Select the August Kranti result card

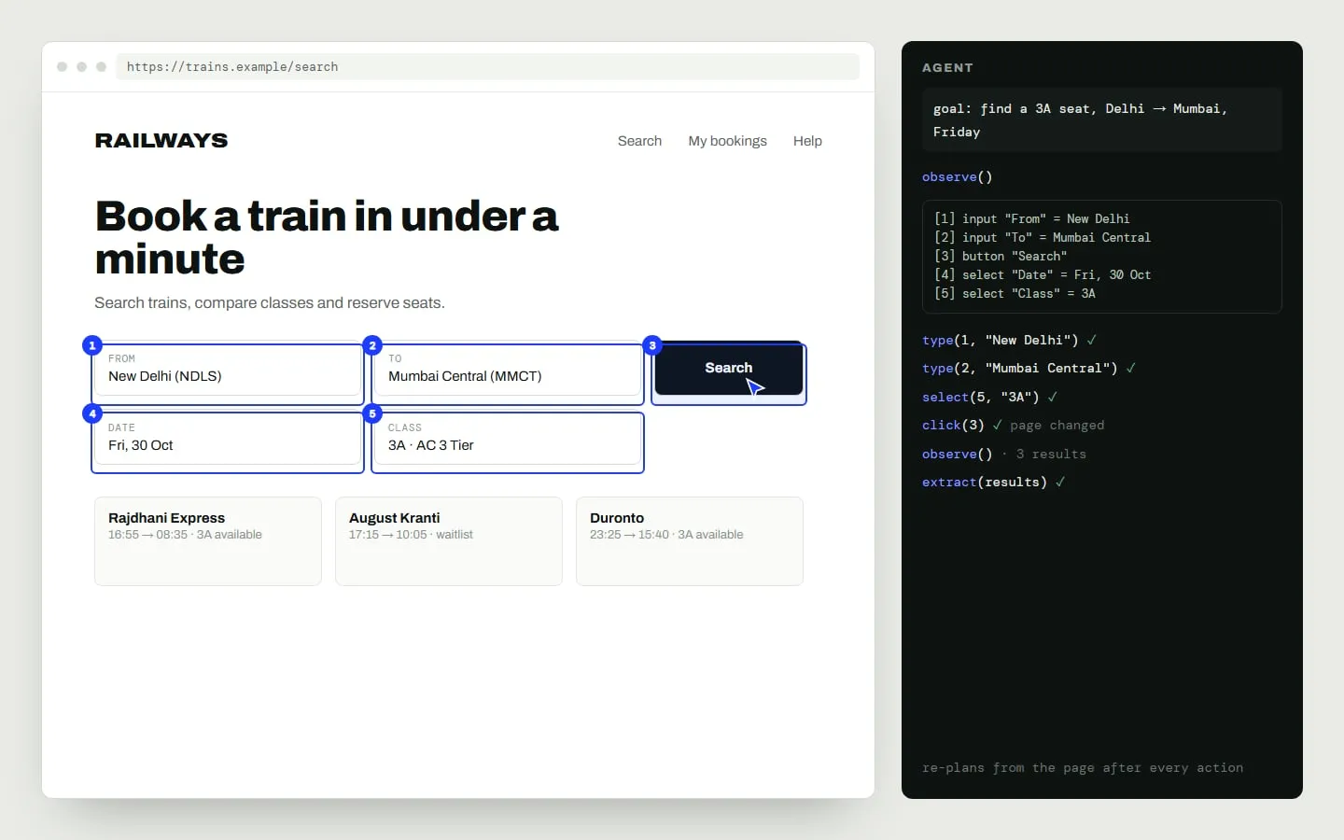click(449, 541)
